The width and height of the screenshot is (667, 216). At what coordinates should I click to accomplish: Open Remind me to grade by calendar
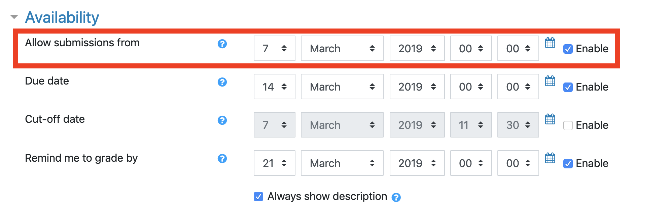[550, 158]
